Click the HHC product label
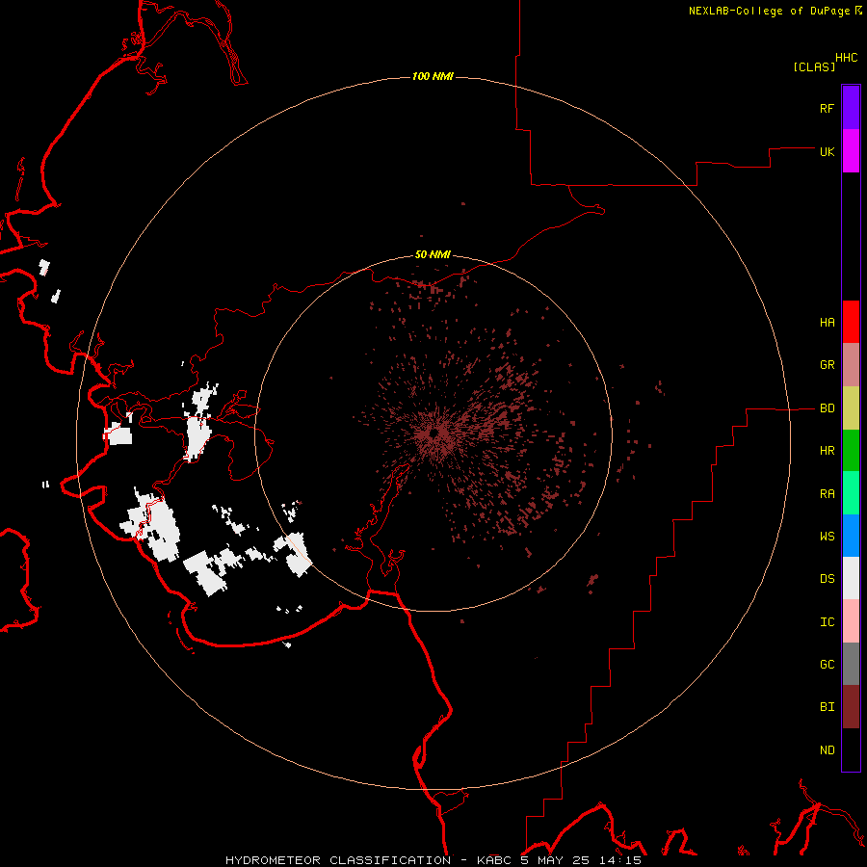This screenshot has width=867, height=867. pyautogui.click(x=846, y=58)
